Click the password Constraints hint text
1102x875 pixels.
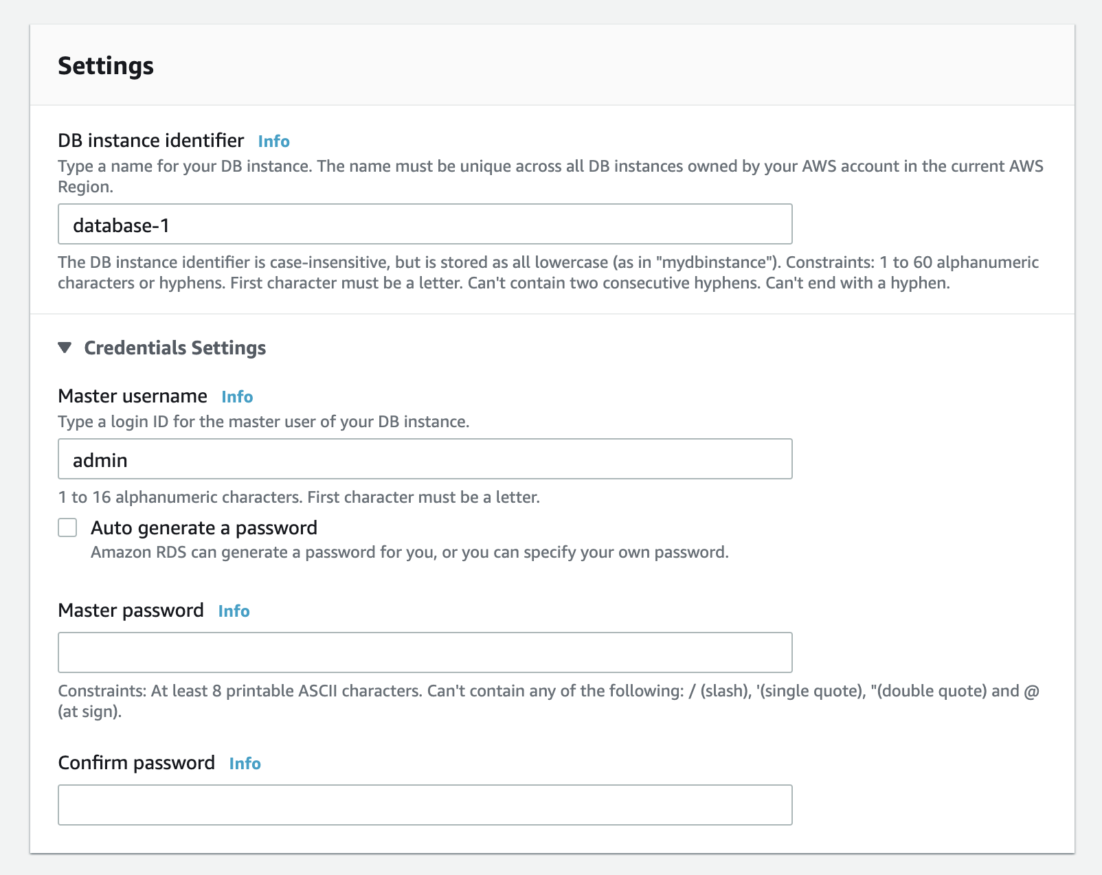tap(549, 701)
